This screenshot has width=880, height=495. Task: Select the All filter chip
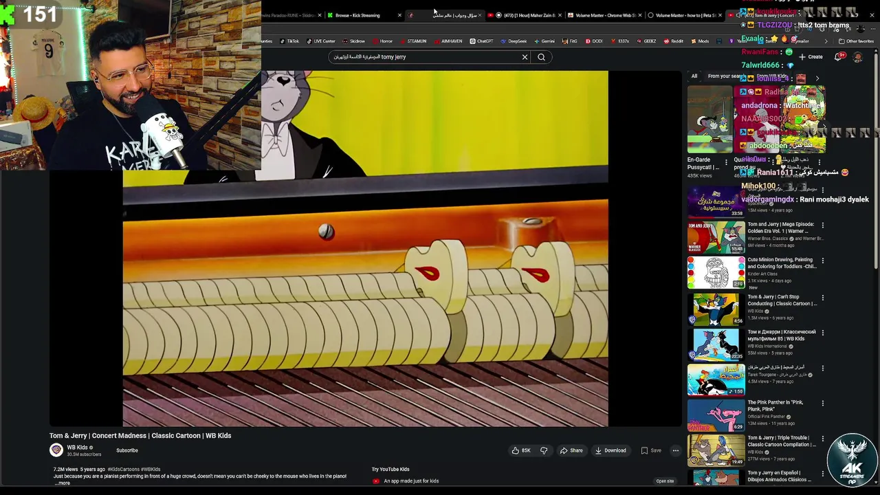click(x=694, y=76)
